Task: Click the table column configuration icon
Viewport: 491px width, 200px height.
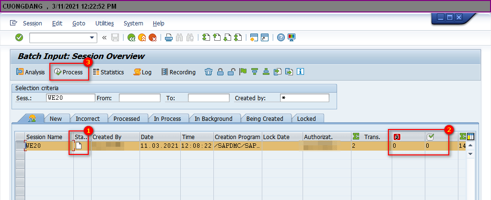Action: point(470,137)
